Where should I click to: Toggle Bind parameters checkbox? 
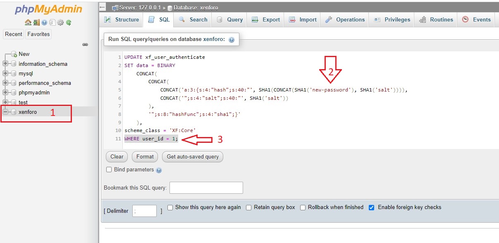pyautogui.click(x=109, y=169)
